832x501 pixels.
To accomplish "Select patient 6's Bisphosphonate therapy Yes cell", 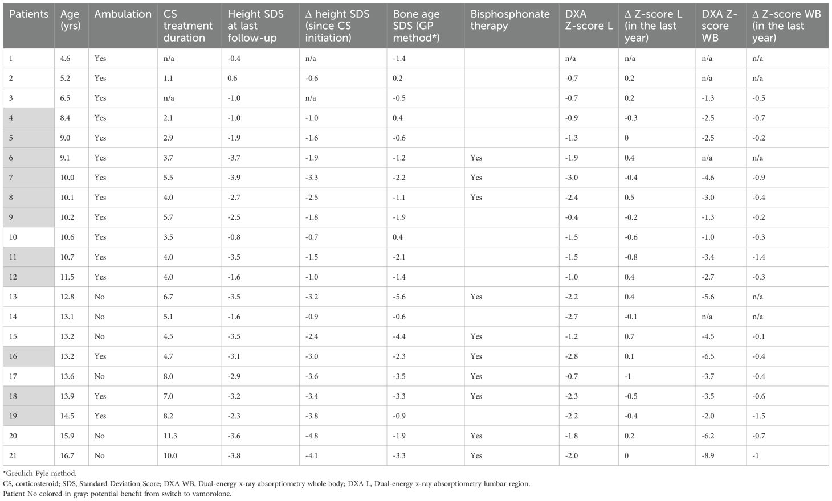I will point(476,158).
